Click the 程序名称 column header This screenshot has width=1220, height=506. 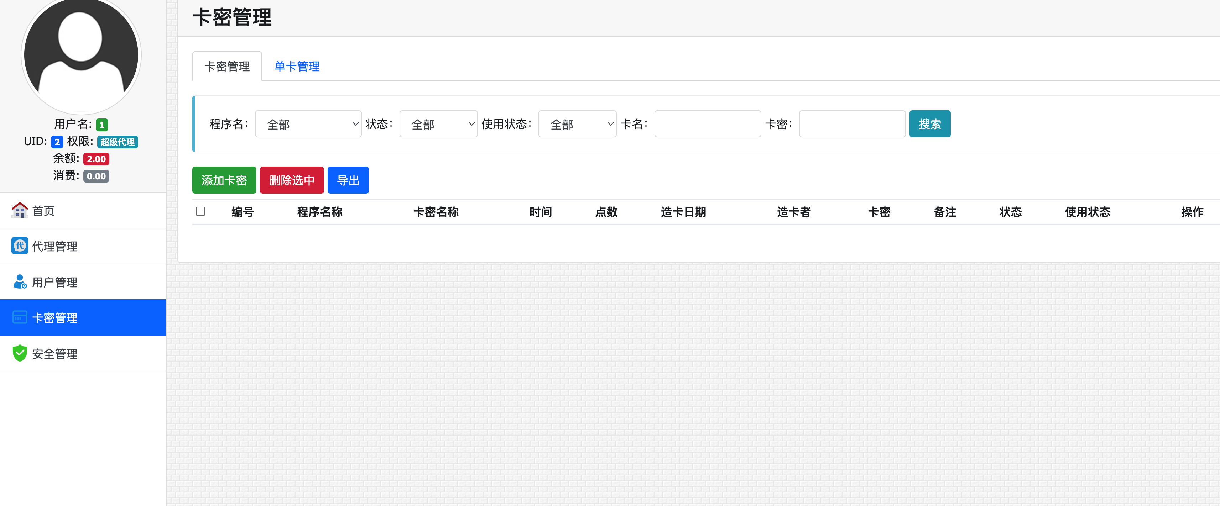[320, 212]
